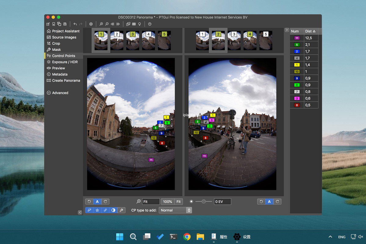
Task: Click the new project toolbar icon
Action: [48, 24]
